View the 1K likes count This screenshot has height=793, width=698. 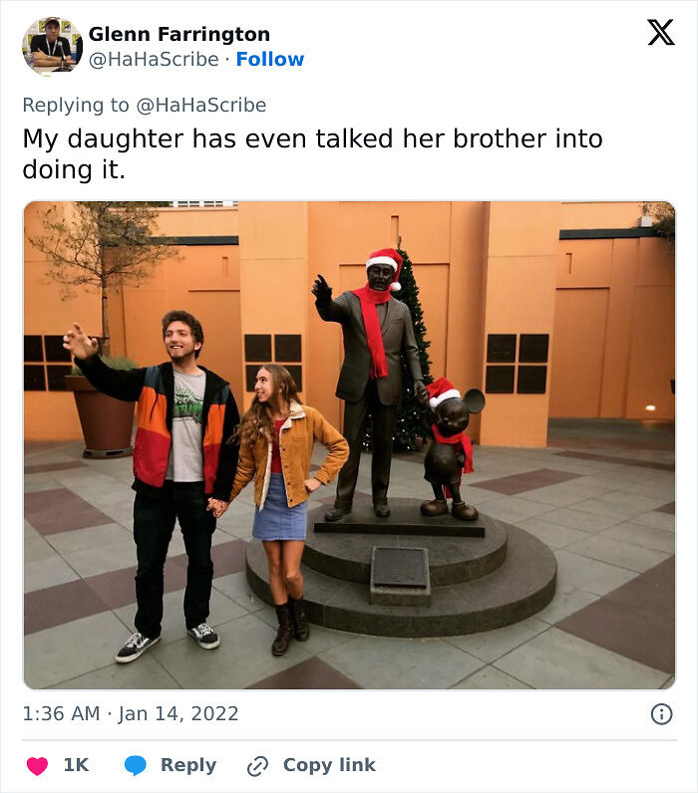[x=76, y=765]
